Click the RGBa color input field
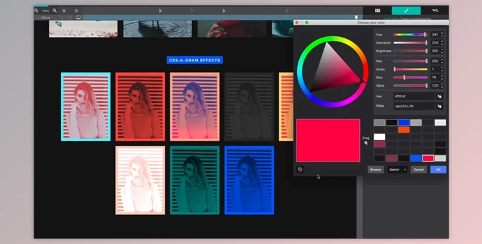Image resolution: width=482 pixels, height=244 pixels. coord(415,106)
